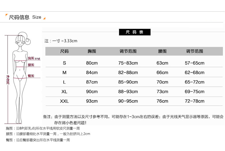Click the 尺码信息 section heading

point(19,17)
